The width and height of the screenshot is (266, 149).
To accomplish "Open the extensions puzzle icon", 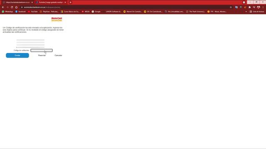I will [249, 7].
